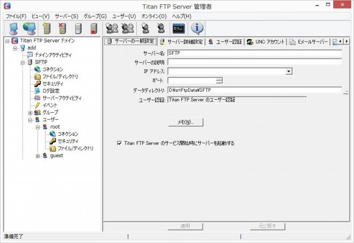Click the データディレクトリ path field
Screen dimensions: 354x243
point(255,90)
